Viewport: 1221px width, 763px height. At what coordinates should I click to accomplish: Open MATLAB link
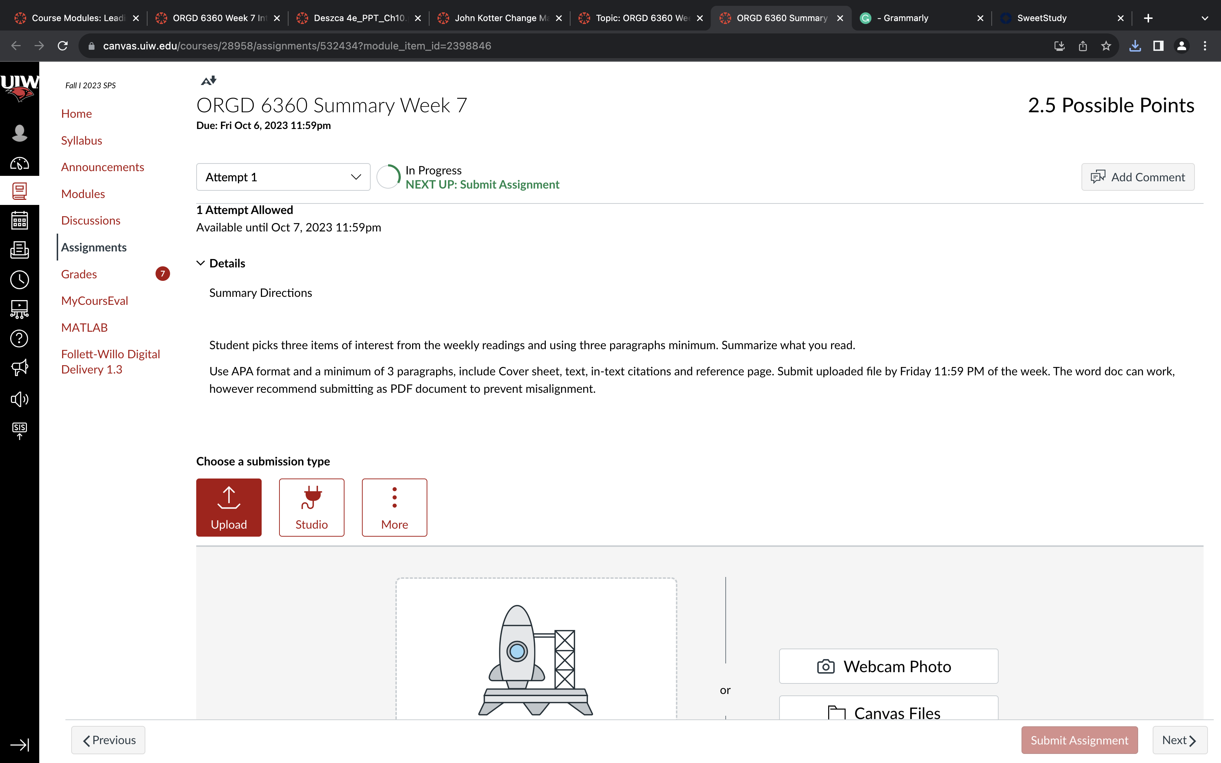84,327
